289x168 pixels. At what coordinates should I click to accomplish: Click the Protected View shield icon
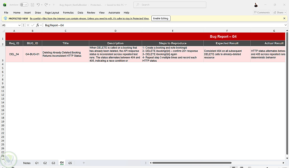point(5,18)
